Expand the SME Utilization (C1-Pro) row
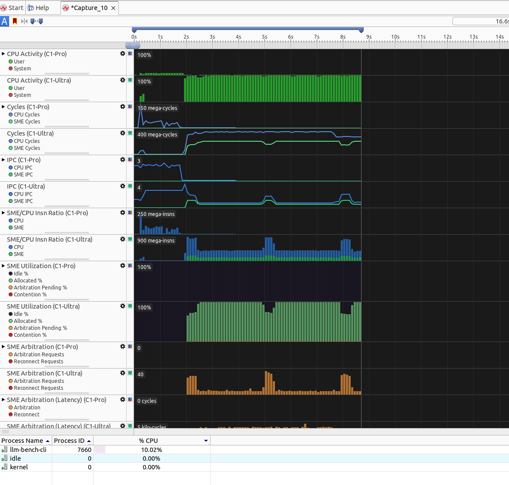The image size is (509, 485). 3,266
